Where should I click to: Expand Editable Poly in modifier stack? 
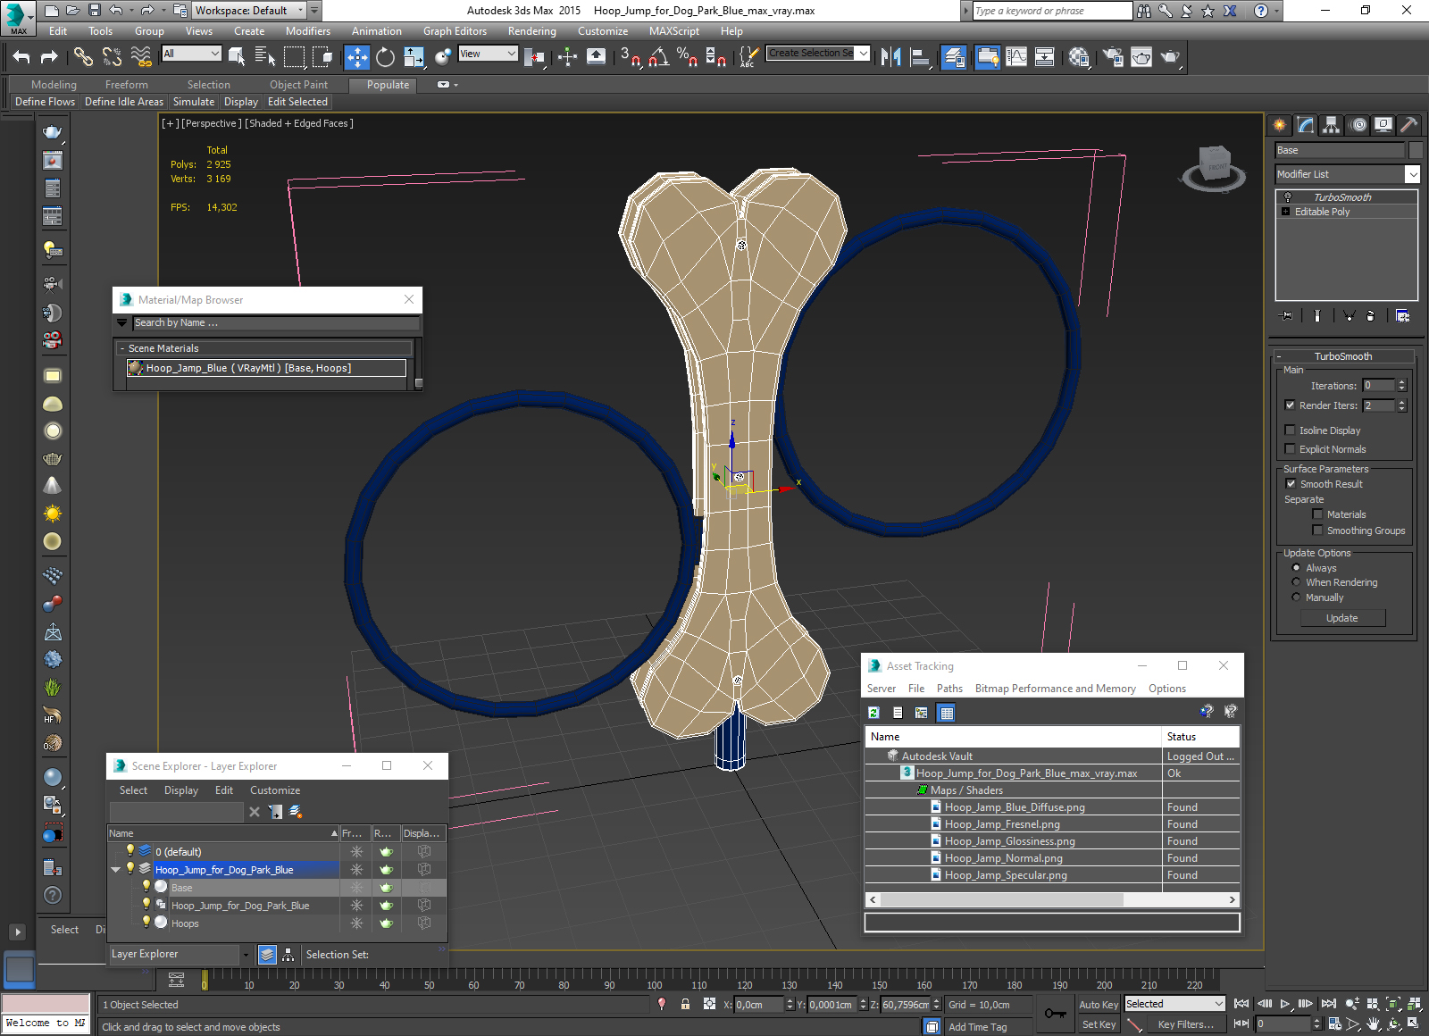coord(1286,212)
